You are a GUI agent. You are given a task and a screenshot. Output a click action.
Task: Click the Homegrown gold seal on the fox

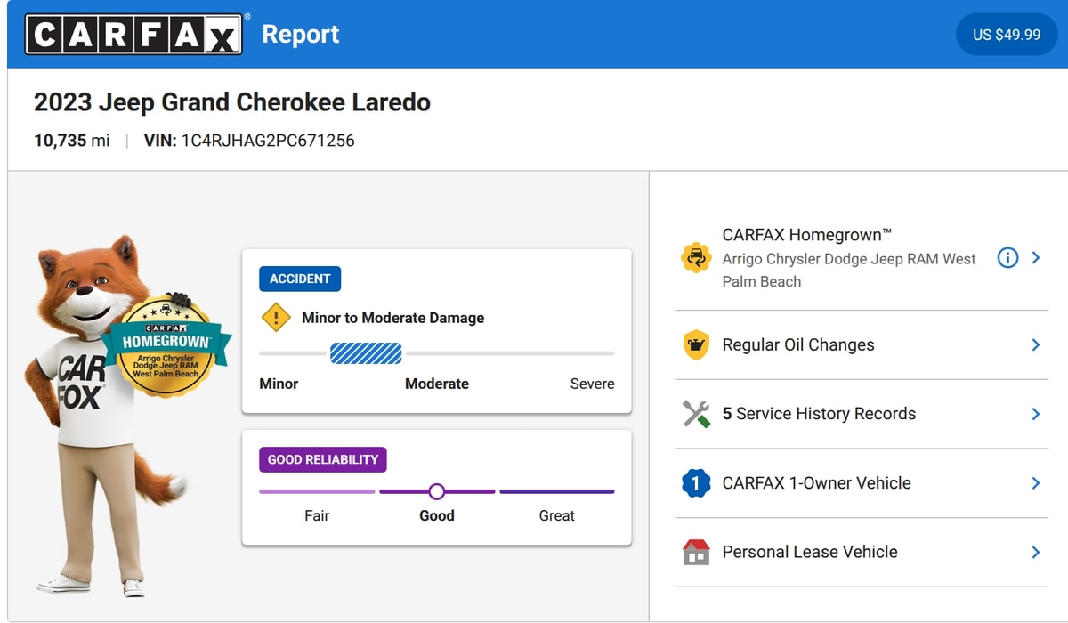click(166, 345)
